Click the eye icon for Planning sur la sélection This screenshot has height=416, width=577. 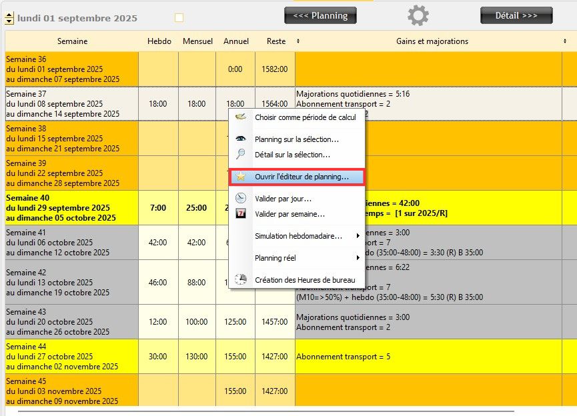[241, 139]
